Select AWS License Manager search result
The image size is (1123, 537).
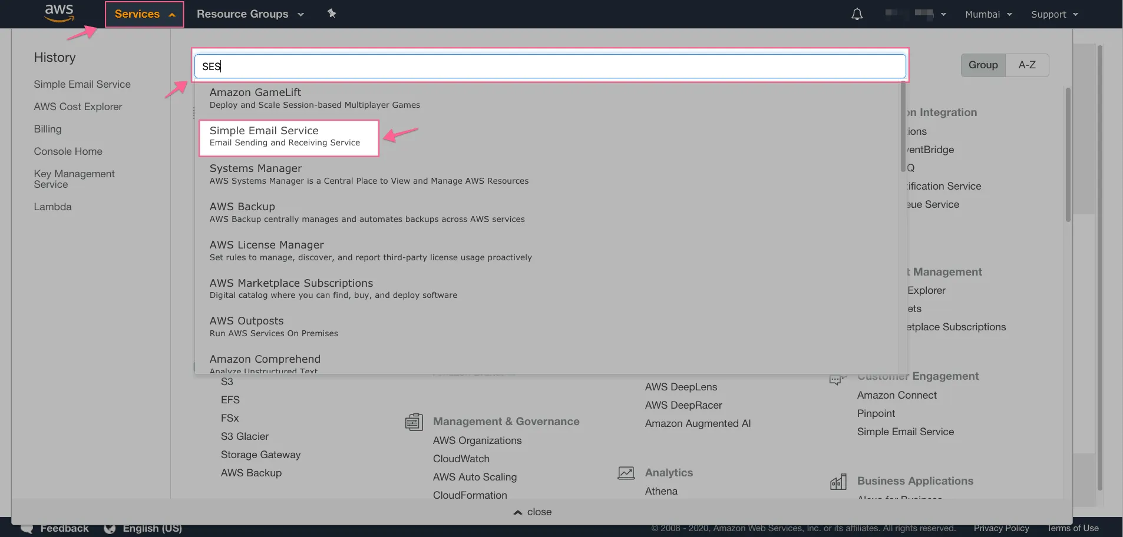click(x=371, y=251)
